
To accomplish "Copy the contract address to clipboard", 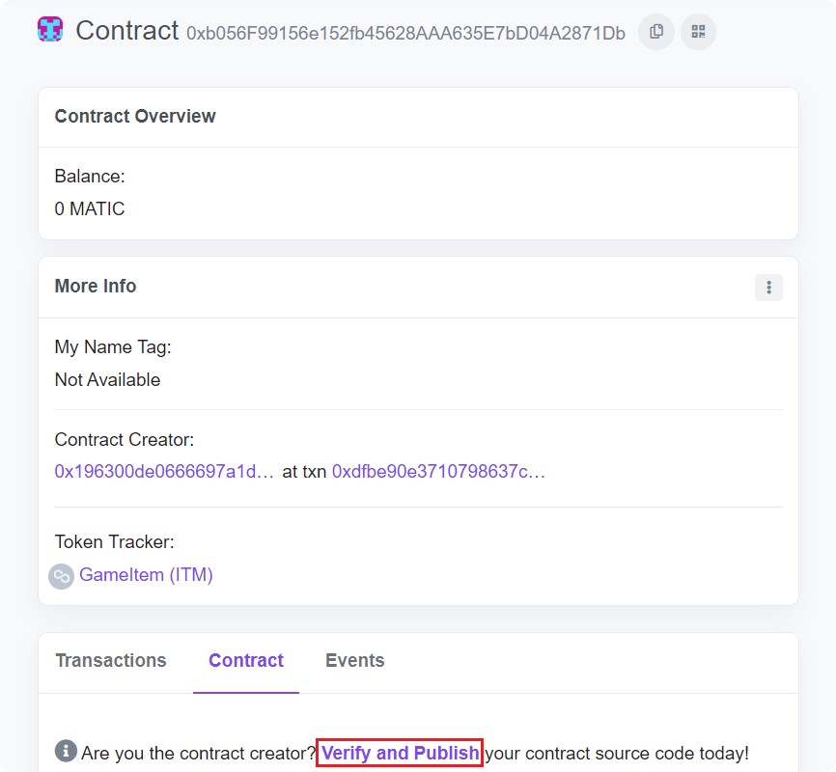I will [656, 32].
